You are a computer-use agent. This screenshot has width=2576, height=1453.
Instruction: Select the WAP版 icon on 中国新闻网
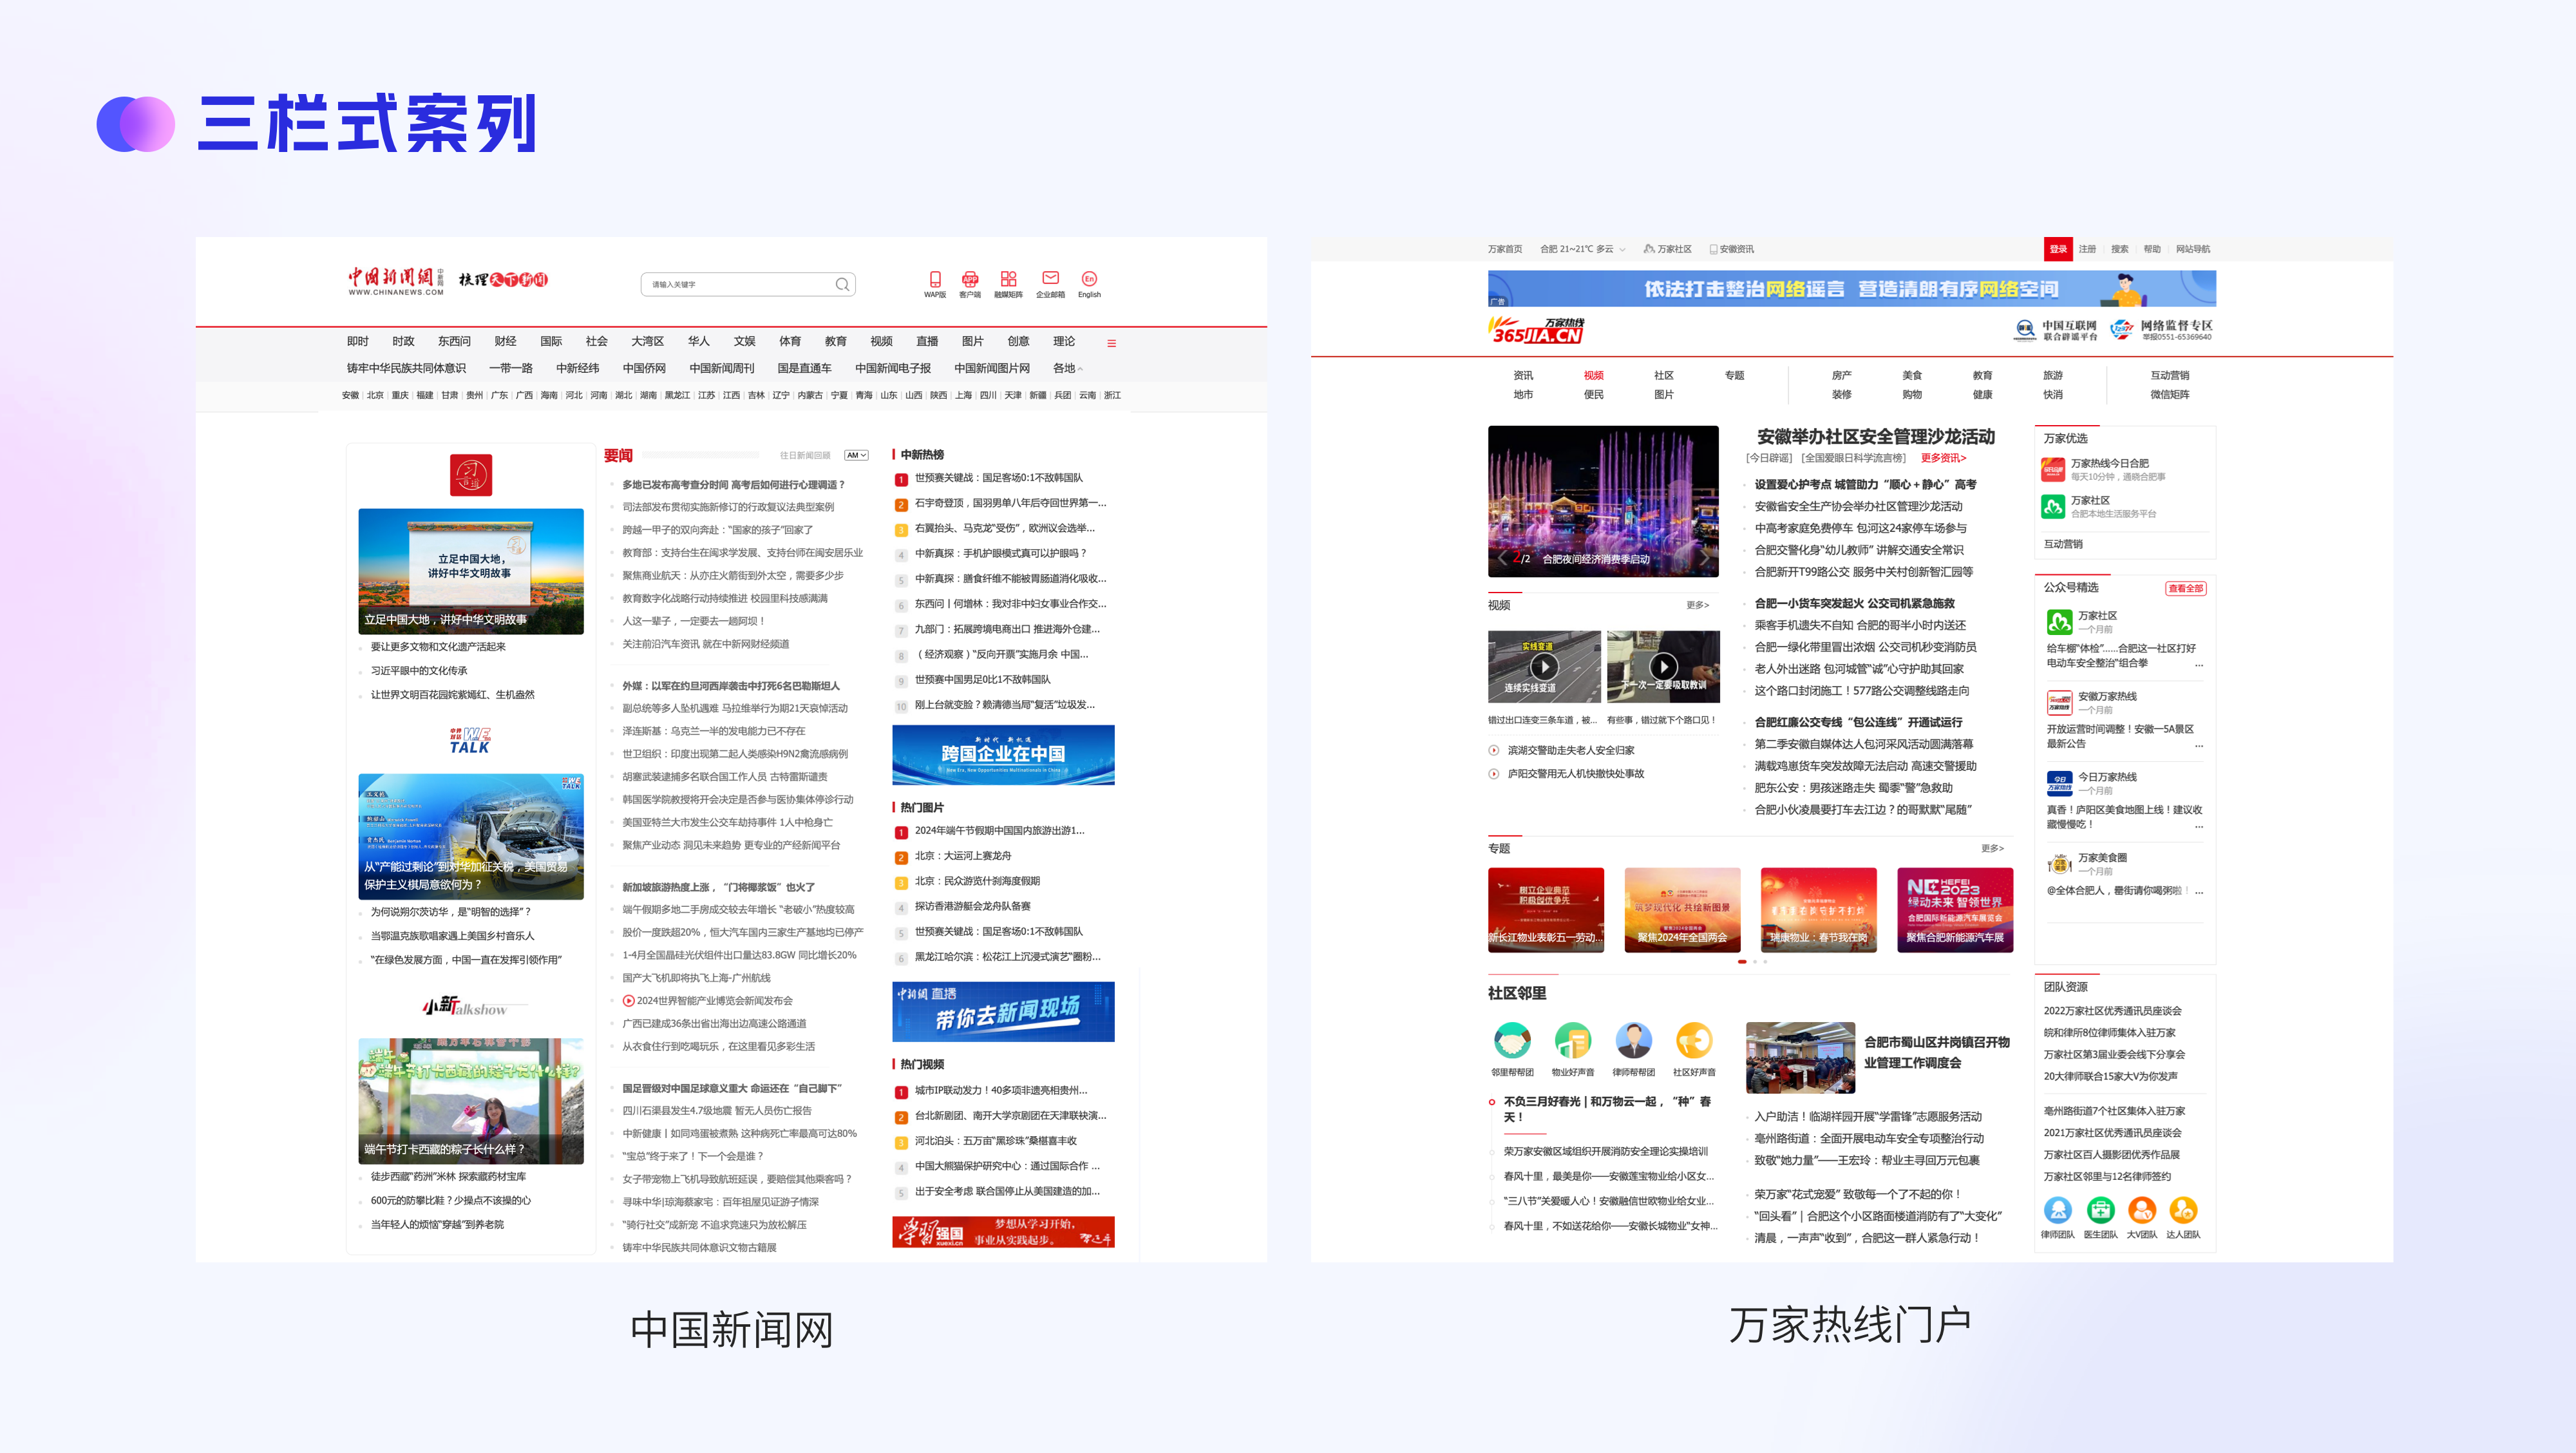935,280
